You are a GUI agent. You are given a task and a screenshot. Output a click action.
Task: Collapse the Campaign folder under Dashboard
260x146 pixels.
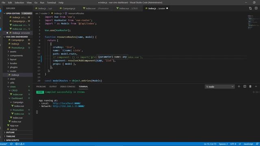18,102
